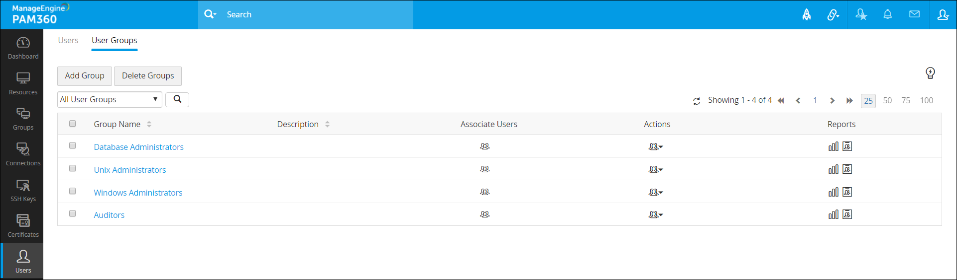Open the All User Groups dropdown
Screen dimensions: 957x280
[x=110, y=99]
